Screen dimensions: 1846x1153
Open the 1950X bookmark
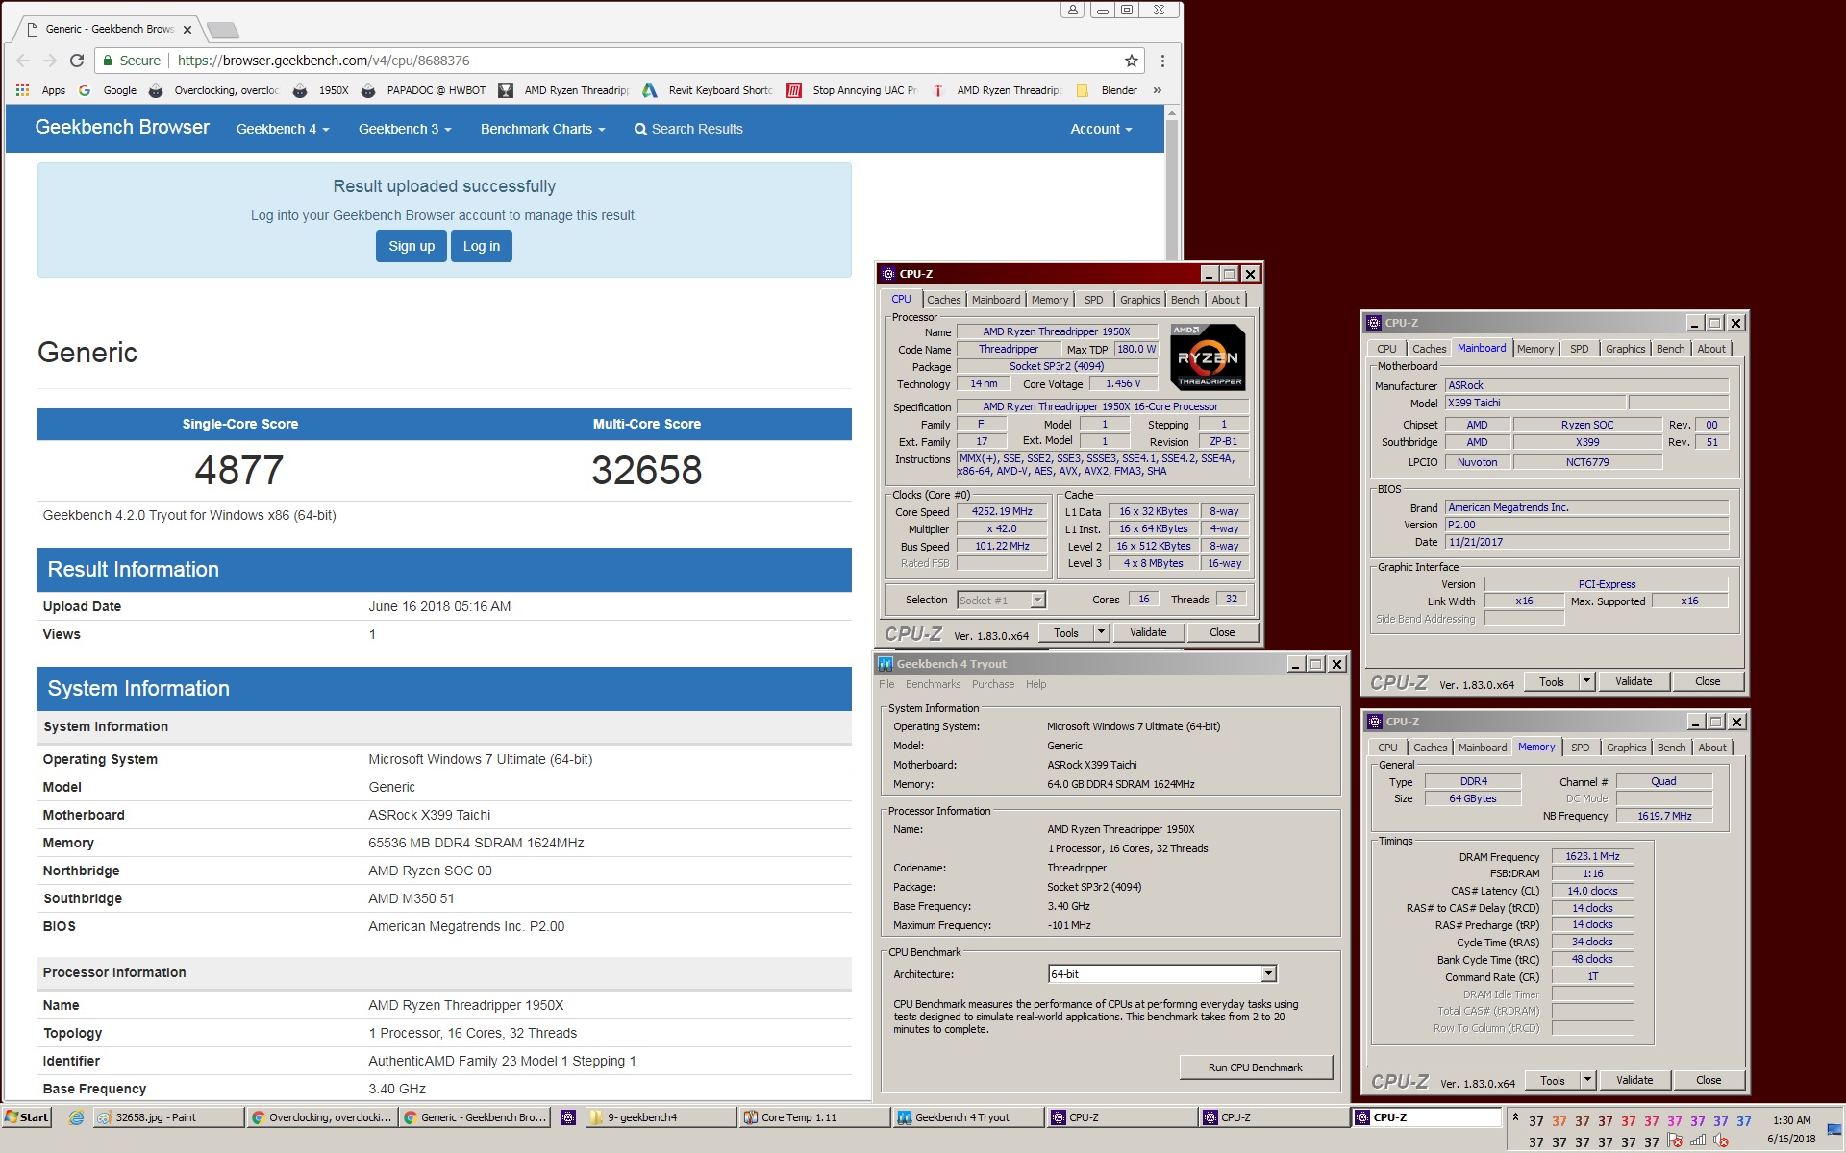click(x=321, y=90)
